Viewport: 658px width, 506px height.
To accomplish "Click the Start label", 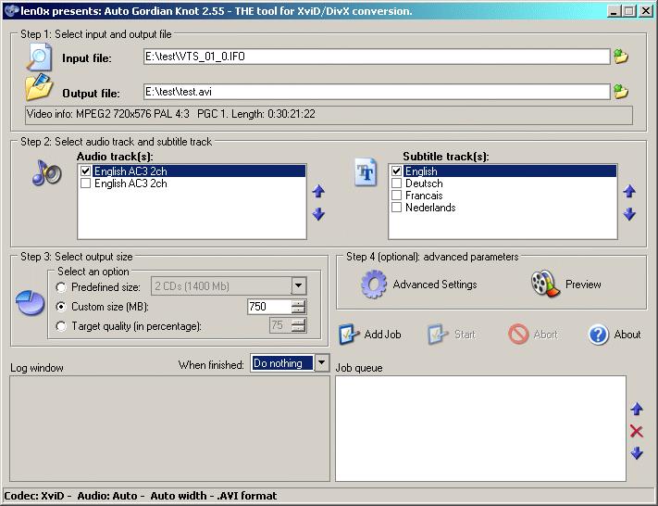I will click(465, 335).
